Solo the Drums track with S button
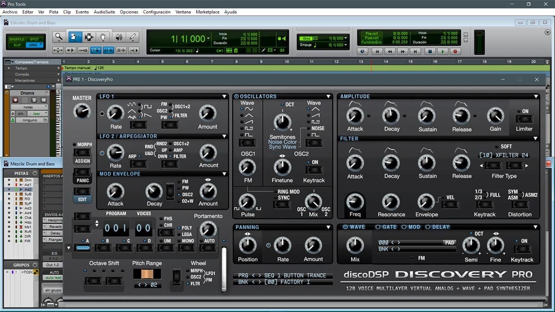The width and height of the screenshot is (555, 312). 34,100
